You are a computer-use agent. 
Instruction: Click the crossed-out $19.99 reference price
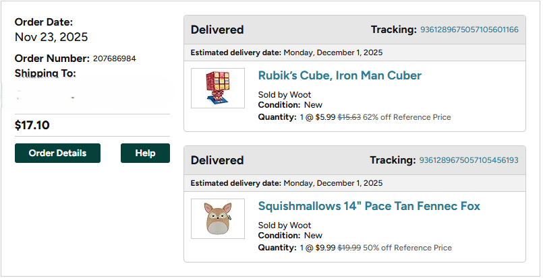(349, 248)
